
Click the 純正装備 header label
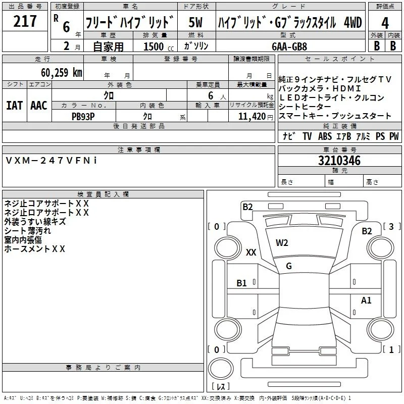click(x=339, y=126)
